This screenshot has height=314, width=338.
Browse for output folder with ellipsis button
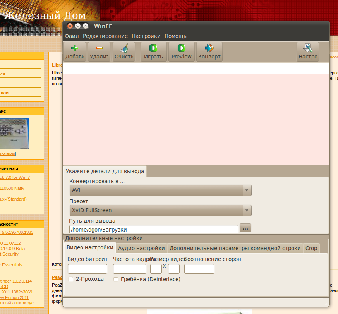[245, 228]
